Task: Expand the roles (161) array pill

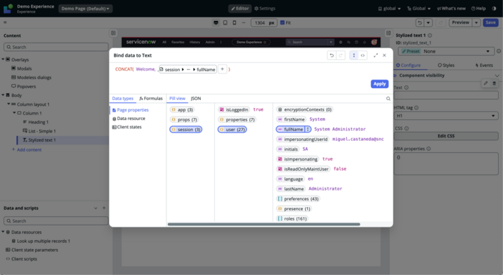Action: [292, 218]
